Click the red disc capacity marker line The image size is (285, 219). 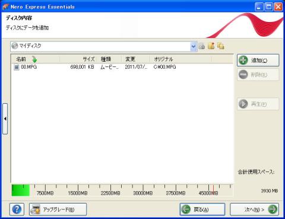pos(213,190)
